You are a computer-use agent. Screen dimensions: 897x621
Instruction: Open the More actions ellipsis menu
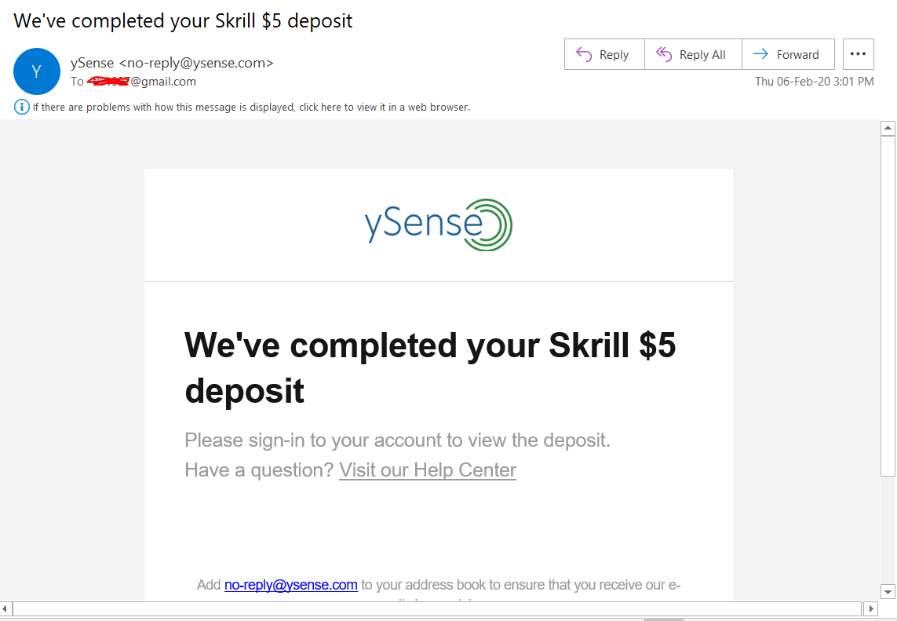pos(858,54)
